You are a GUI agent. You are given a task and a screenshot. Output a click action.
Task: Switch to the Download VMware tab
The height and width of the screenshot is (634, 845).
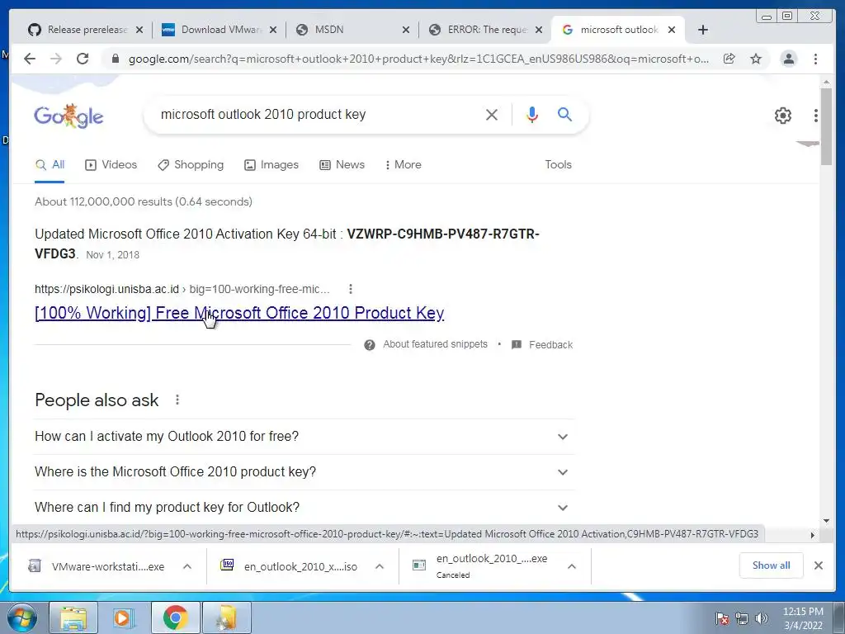[x=218, y=30]
